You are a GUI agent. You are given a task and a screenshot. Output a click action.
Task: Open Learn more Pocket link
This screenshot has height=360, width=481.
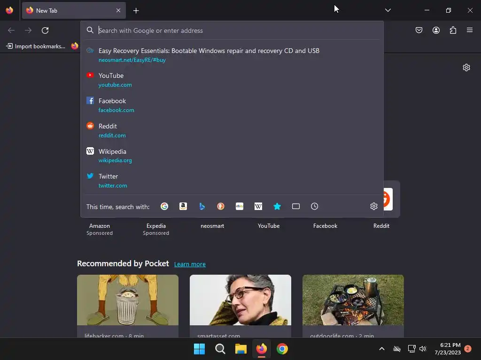[190, 264]
